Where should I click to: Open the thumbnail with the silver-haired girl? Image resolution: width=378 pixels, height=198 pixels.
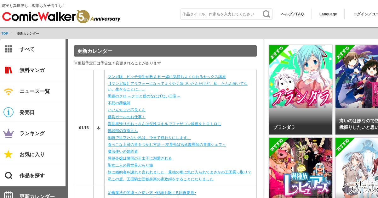[357, 168]
